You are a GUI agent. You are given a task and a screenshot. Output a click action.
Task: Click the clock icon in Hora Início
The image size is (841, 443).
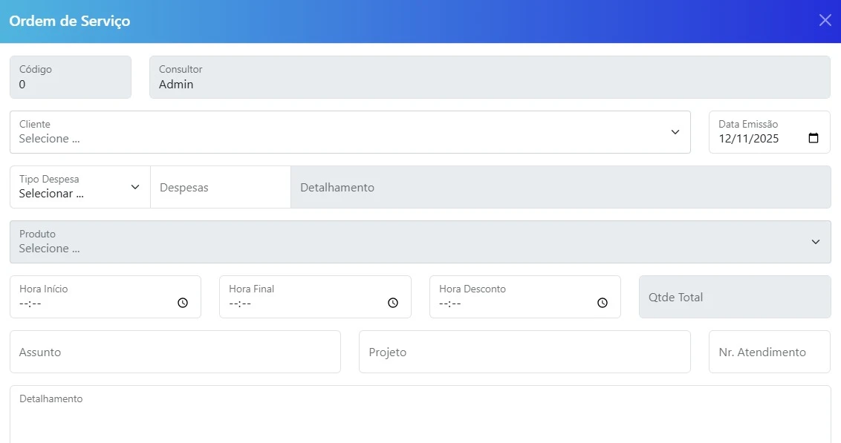(x=183, y=303)
